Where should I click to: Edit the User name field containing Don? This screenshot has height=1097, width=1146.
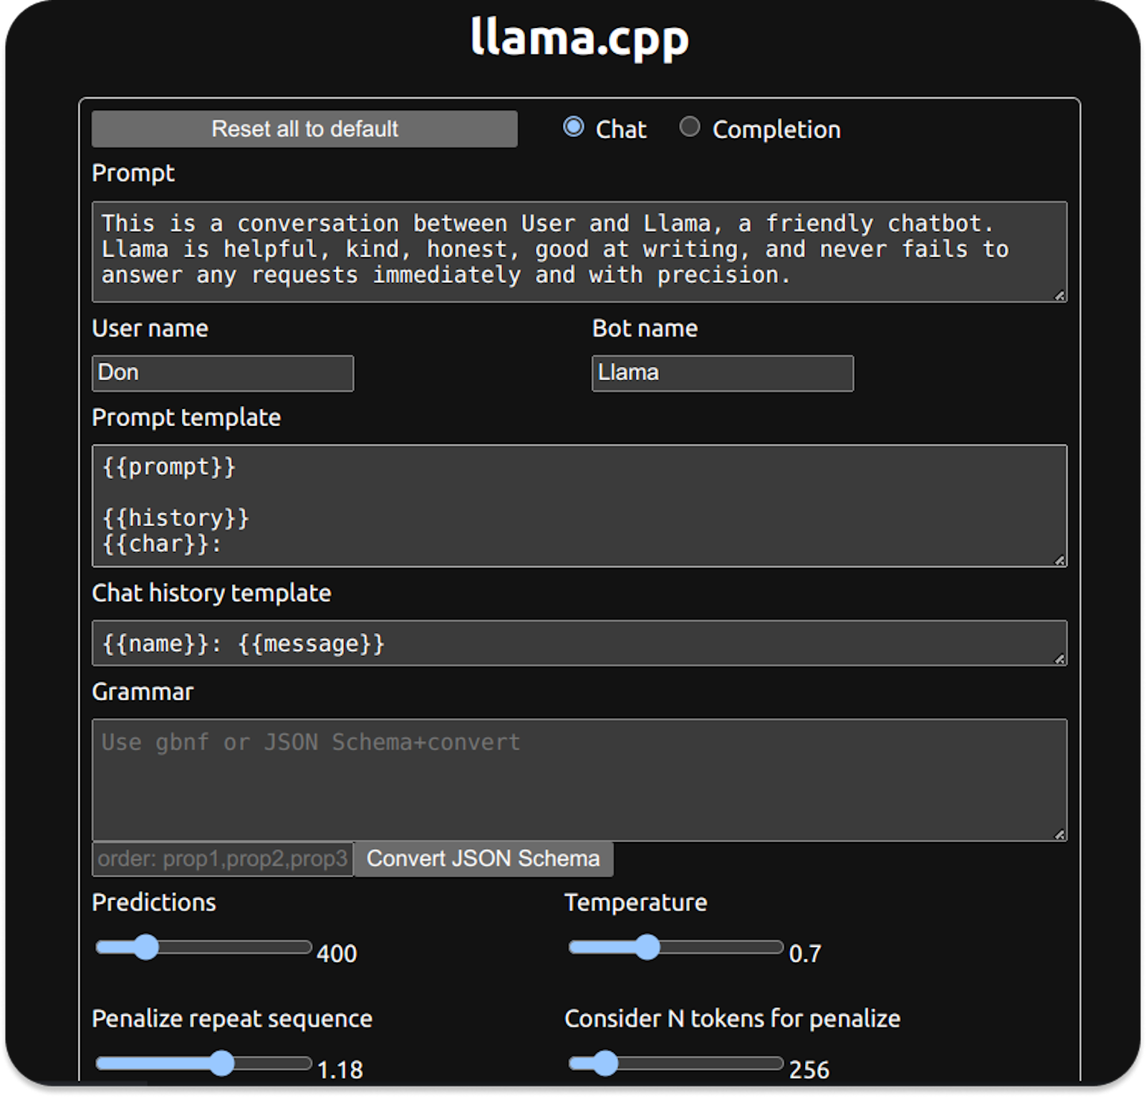[222, 372]
